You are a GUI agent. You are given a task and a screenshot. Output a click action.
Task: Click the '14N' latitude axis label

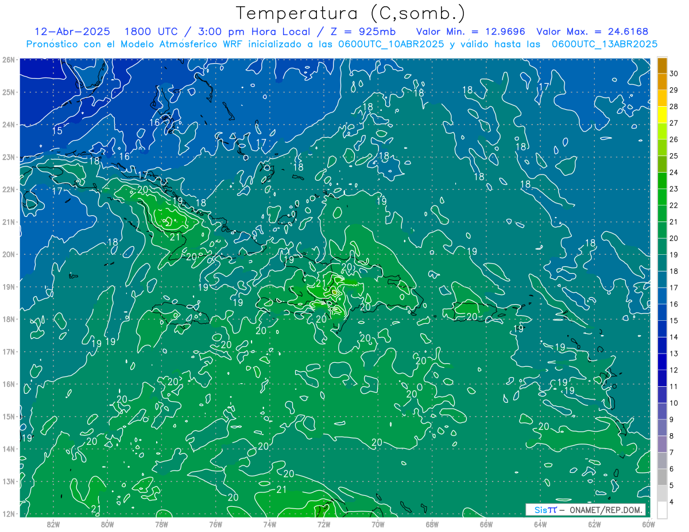(x=8, y=449)
